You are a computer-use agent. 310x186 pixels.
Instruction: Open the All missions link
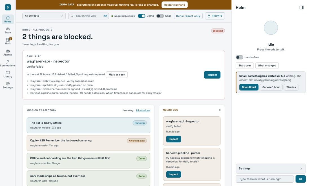pos(143,110)
